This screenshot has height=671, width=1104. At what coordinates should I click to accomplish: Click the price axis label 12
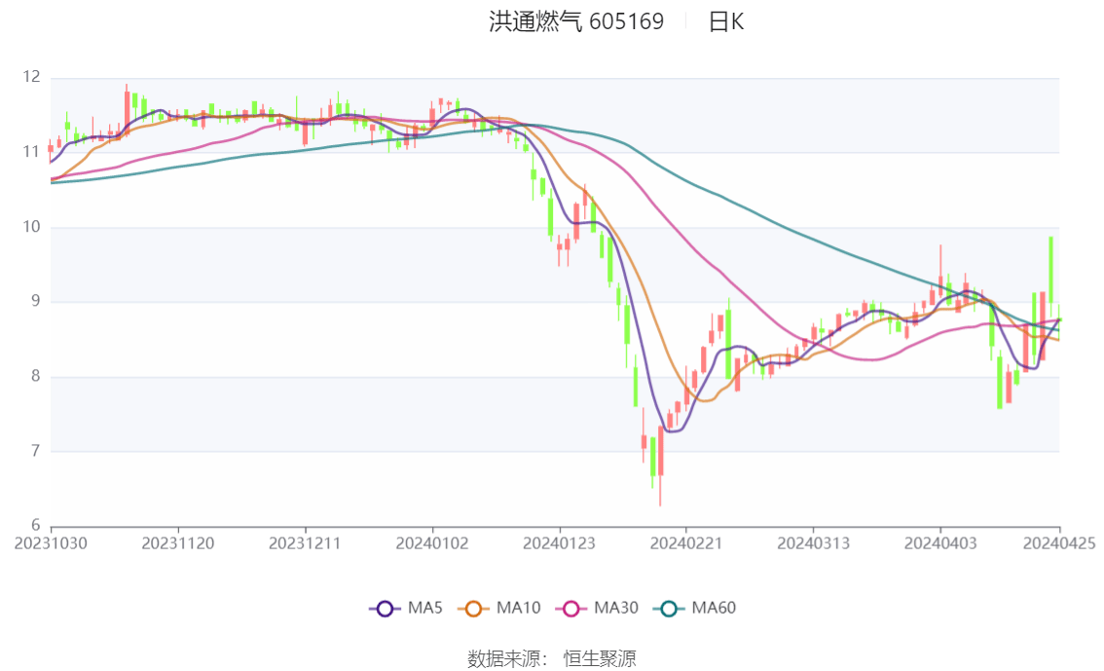tap(31, 77)
